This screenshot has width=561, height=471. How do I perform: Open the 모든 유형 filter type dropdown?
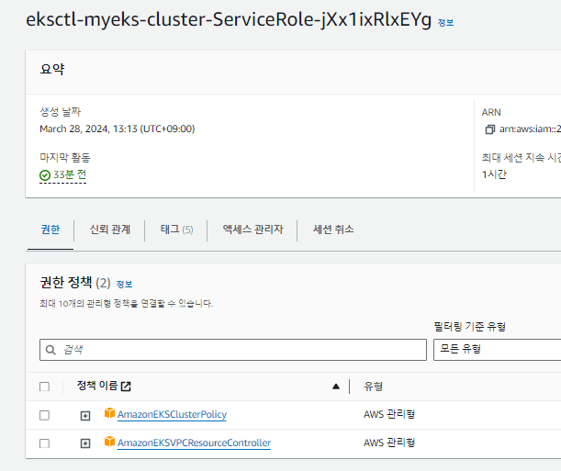(496, 350)
